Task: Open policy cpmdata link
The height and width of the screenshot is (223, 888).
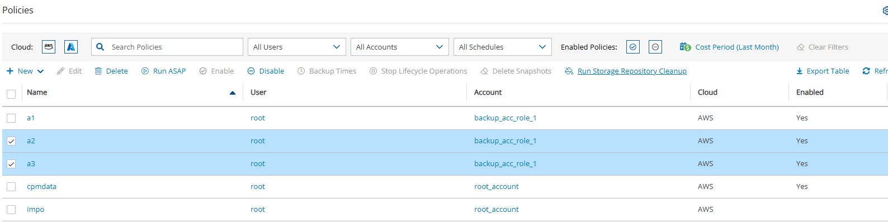Action: pos(41,187)
